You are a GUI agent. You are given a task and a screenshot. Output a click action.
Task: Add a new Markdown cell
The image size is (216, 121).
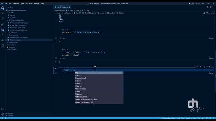[x=66, y=13]
